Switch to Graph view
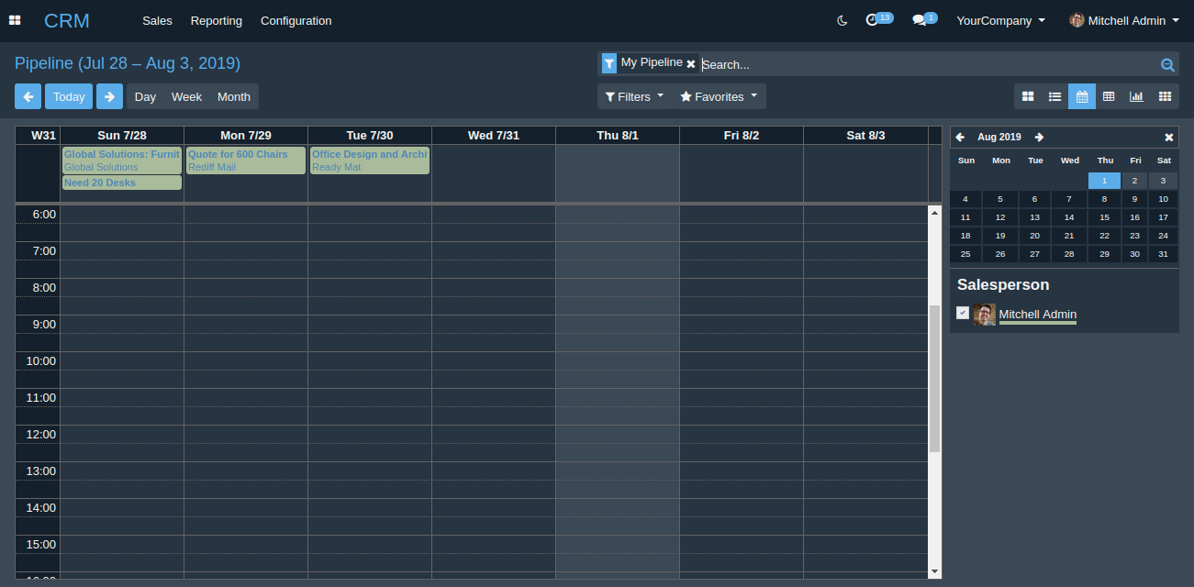This screenshot has width=1194, height=587. tap(1136, 96)
